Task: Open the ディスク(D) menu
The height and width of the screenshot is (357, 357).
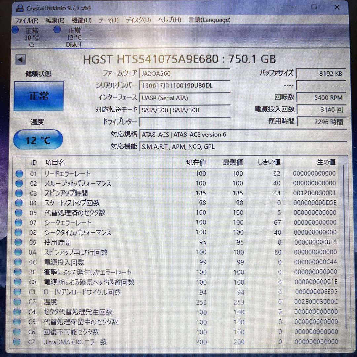Action: pos(138,20)
